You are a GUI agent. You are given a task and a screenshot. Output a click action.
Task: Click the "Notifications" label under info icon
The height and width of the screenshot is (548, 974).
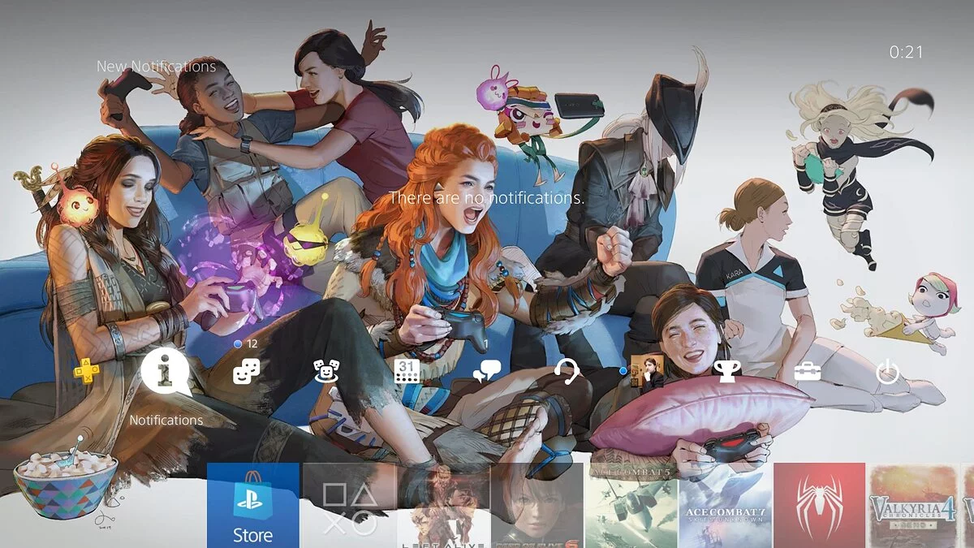[166, 420]
